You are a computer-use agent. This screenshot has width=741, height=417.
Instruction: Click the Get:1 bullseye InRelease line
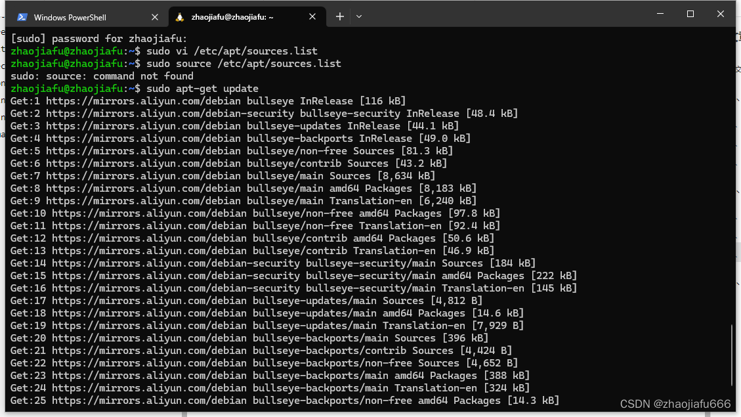(208, 101)
